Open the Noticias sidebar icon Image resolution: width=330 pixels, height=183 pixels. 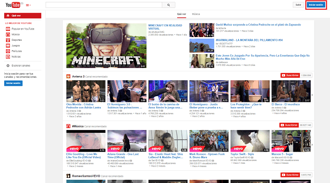tap(8, 56)
